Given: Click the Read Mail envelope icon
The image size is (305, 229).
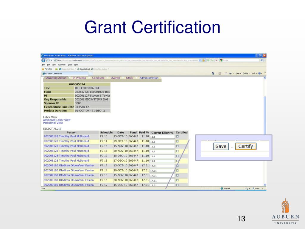Looking at the screenshot, I should pyautogui.click(x=226, y=73).
